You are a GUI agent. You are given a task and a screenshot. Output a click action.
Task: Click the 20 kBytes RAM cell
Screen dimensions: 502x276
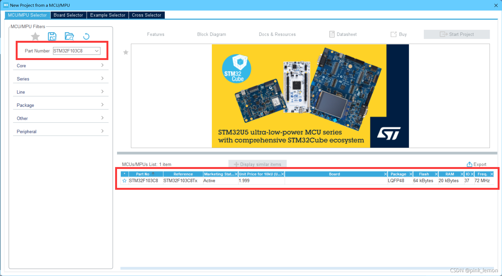tap(451, 181)
